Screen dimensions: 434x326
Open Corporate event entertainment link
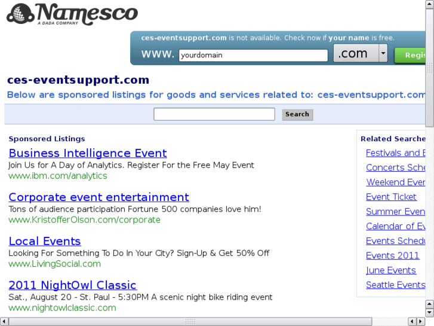click(x=99, y=197)
